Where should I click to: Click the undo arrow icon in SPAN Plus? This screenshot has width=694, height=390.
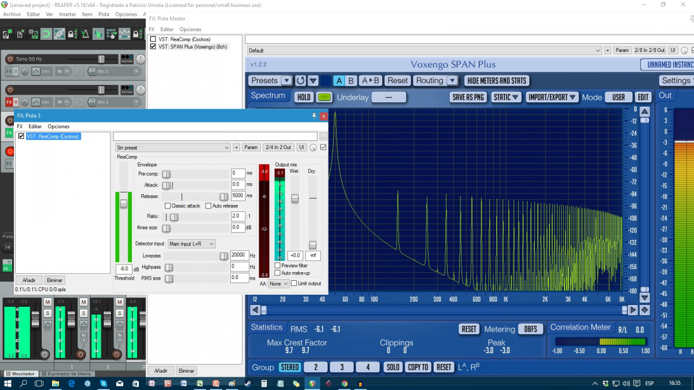(x=300, y=81)
